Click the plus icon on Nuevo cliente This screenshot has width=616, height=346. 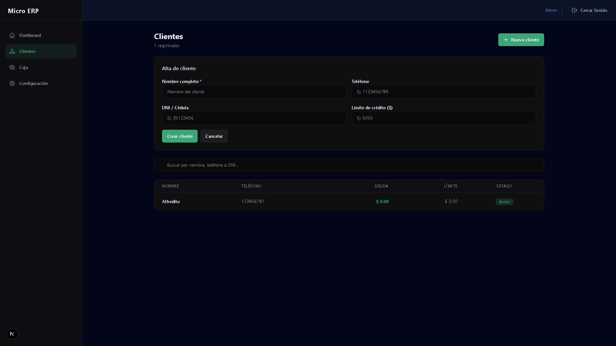pos(506,40)
